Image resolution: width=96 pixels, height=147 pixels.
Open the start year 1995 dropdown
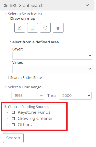point(28,96)
